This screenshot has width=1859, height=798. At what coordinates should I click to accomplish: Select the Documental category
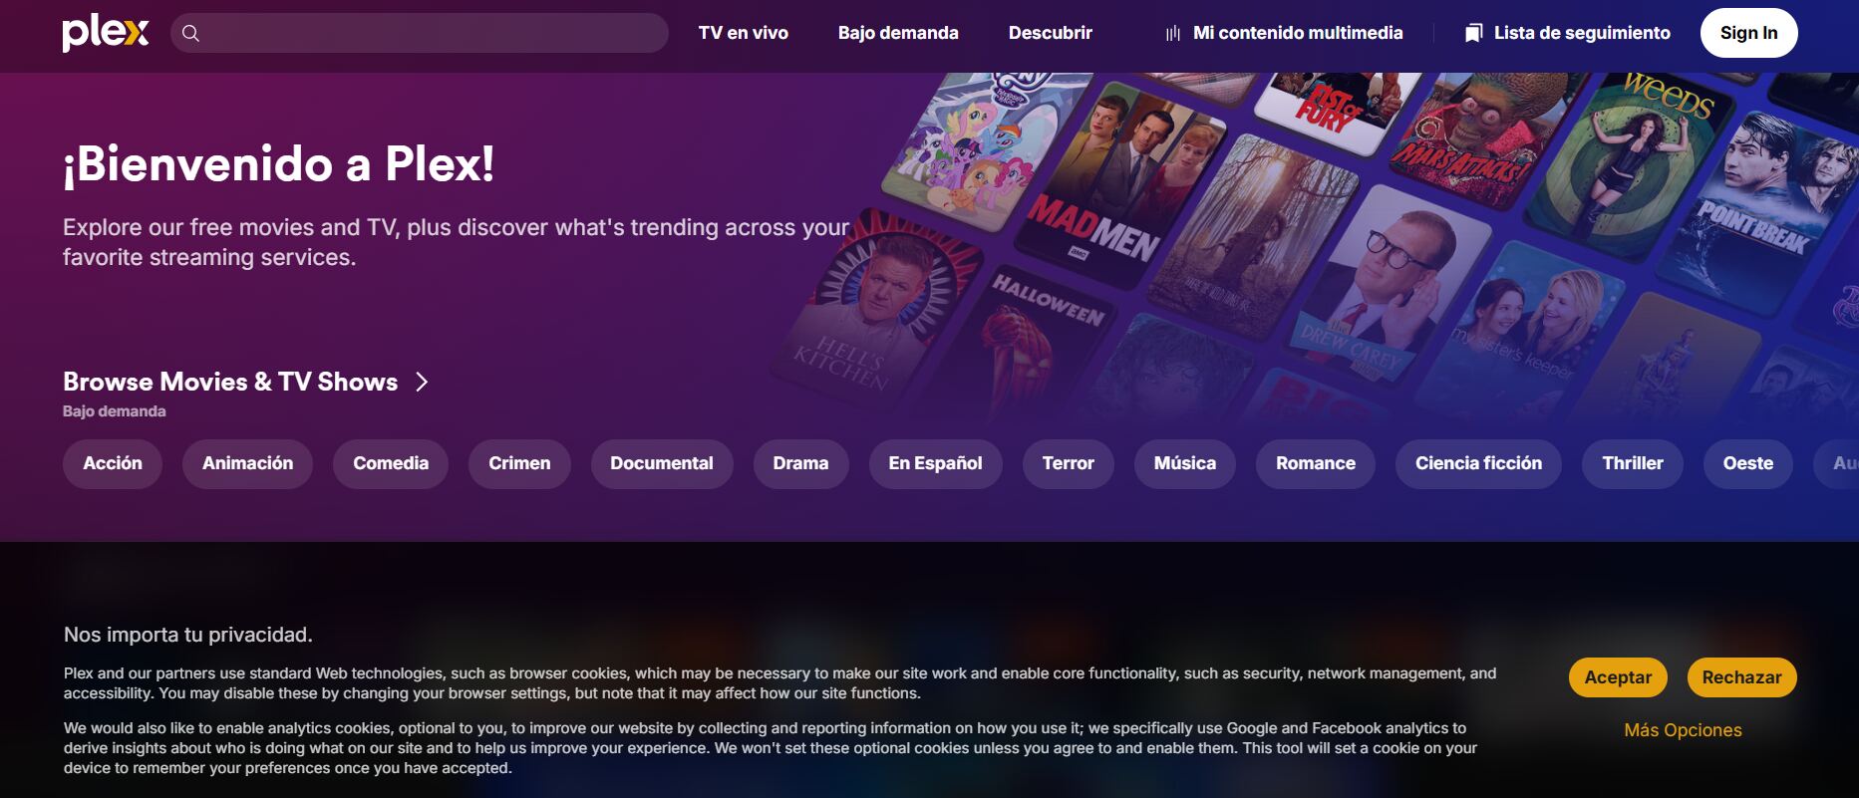point(662,463)
